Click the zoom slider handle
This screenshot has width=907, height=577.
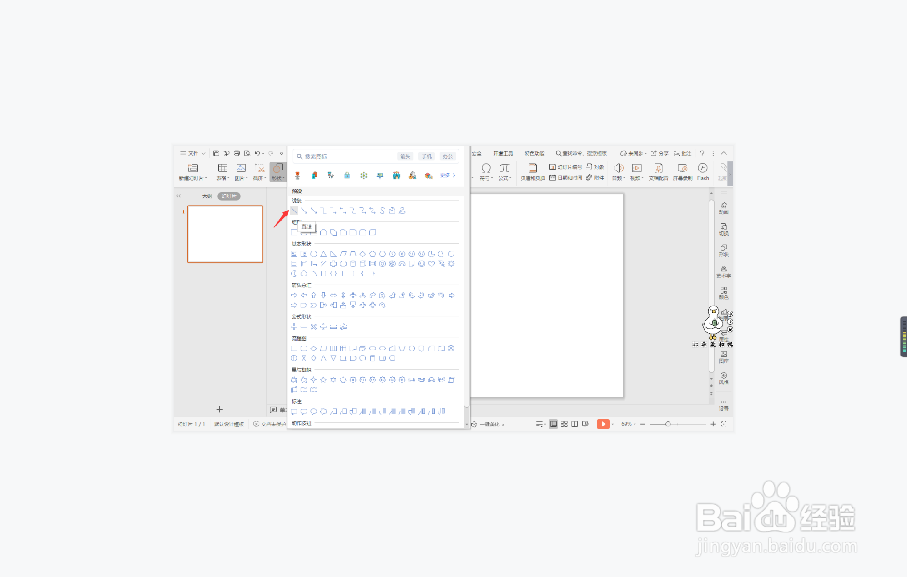tap(668, 424)
